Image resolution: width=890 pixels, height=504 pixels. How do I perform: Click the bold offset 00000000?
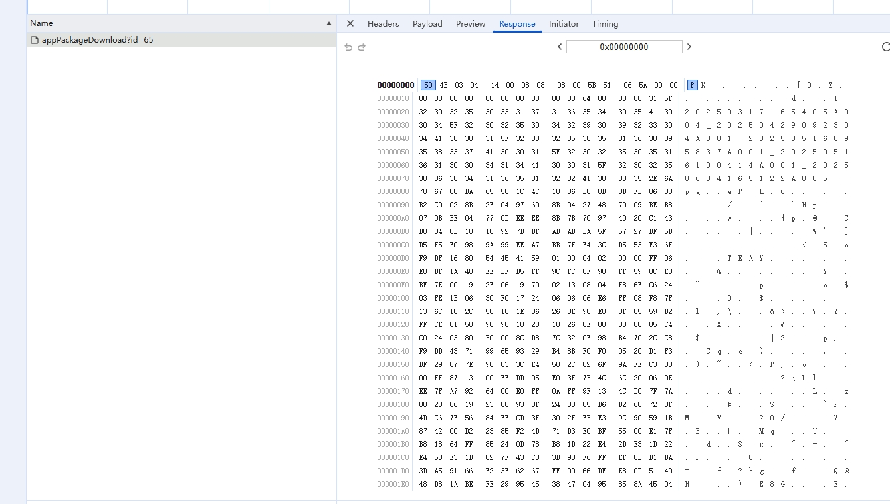[x=395, y=85]
